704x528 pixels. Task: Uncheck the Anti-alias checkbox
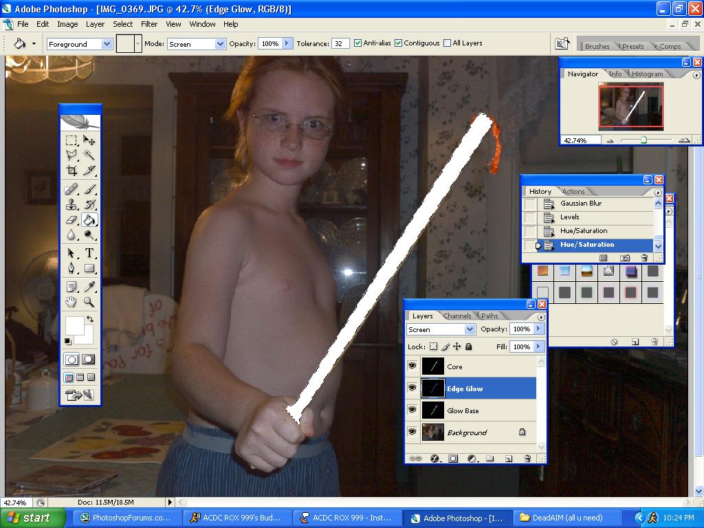point(358,43)
